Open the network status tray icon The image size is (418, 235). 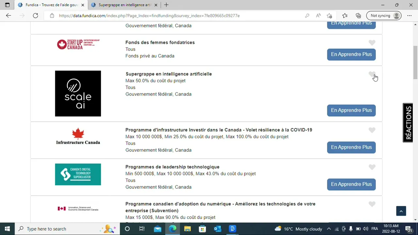[337, 229]
